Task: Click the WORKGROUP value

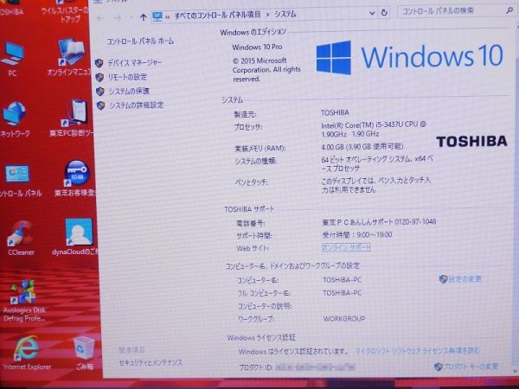Action: coord(344,319)
